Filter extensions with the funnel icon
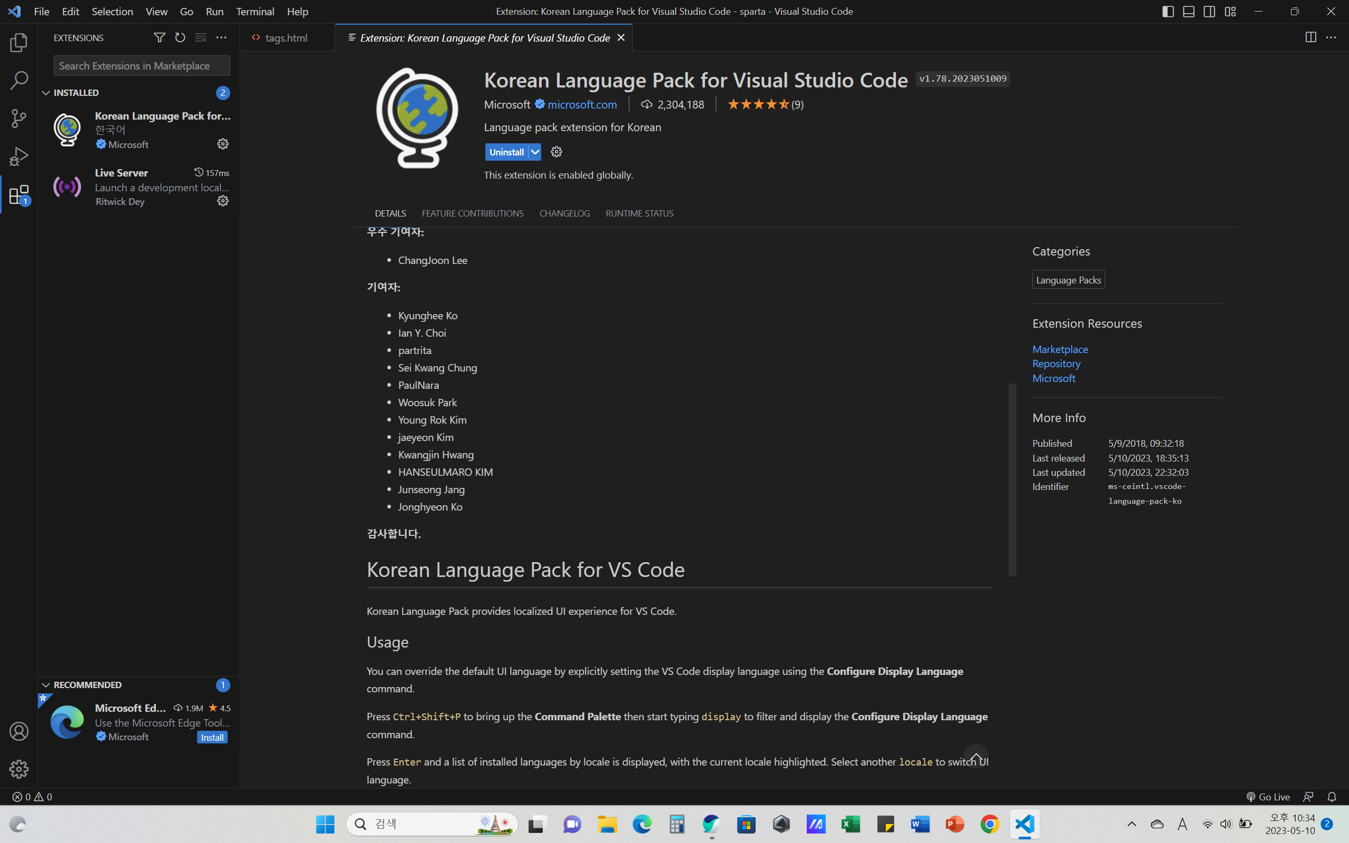The height and width of the screenshot is (843, 1349). 160,37
